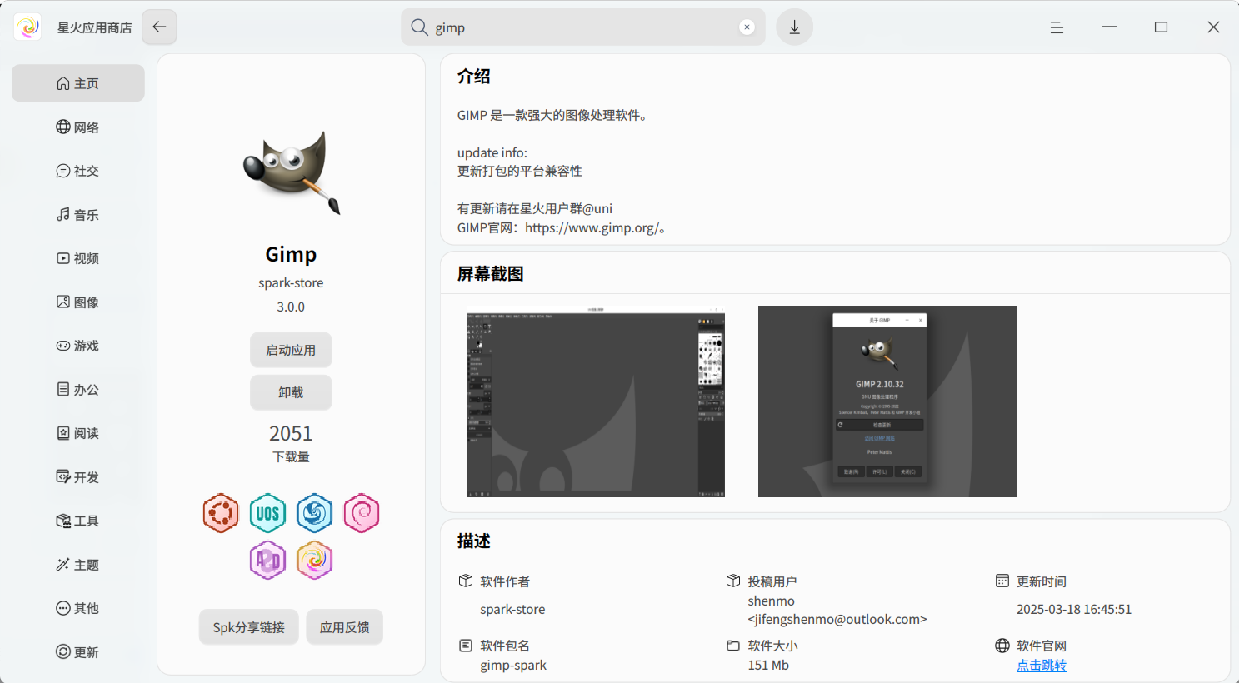
Task: Select the package name gimp-spark
Action: [513, 665]
